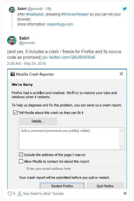Click Sabri's large profile avatar
The width and height of the screenshot is (134, 201).
12,40
